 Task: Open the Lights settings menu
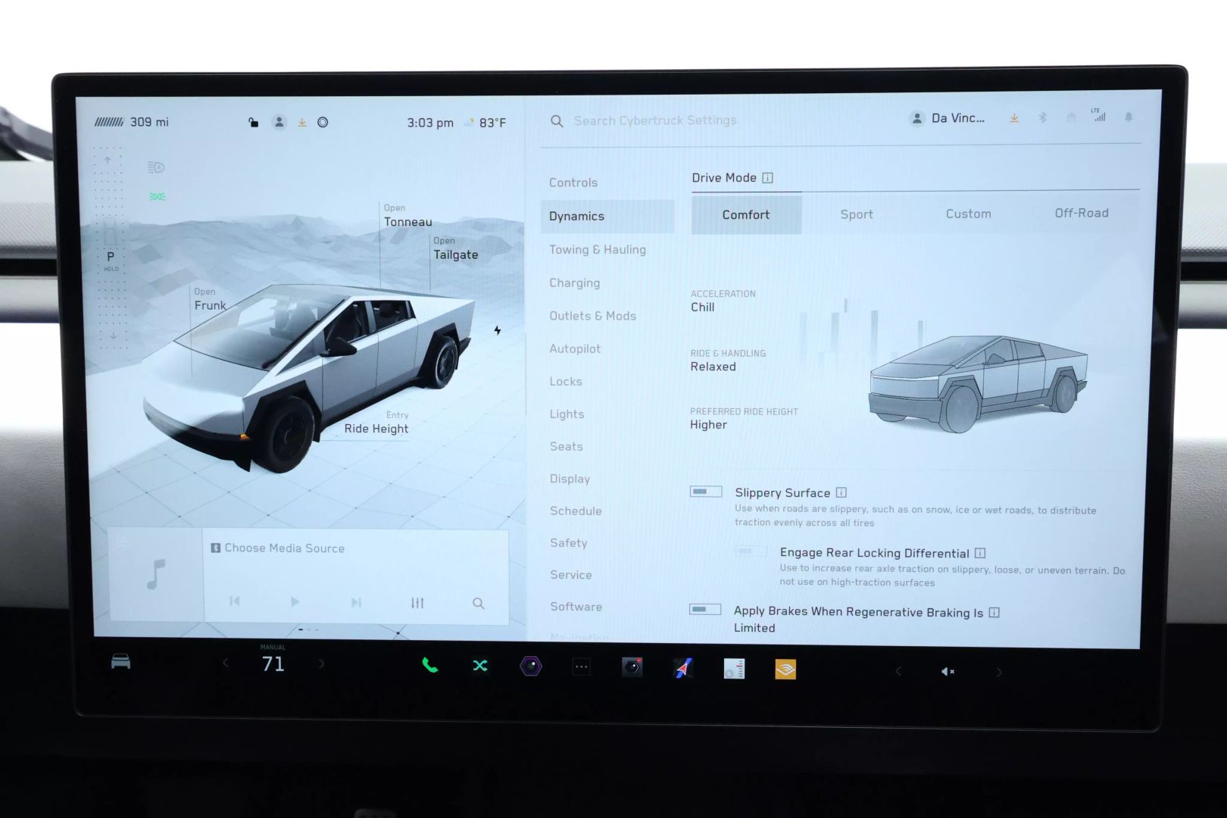(x=567, y=414)
